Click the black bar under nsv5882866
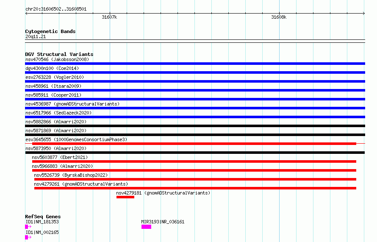This screenshot has height=242, width=377. [195, 126]
